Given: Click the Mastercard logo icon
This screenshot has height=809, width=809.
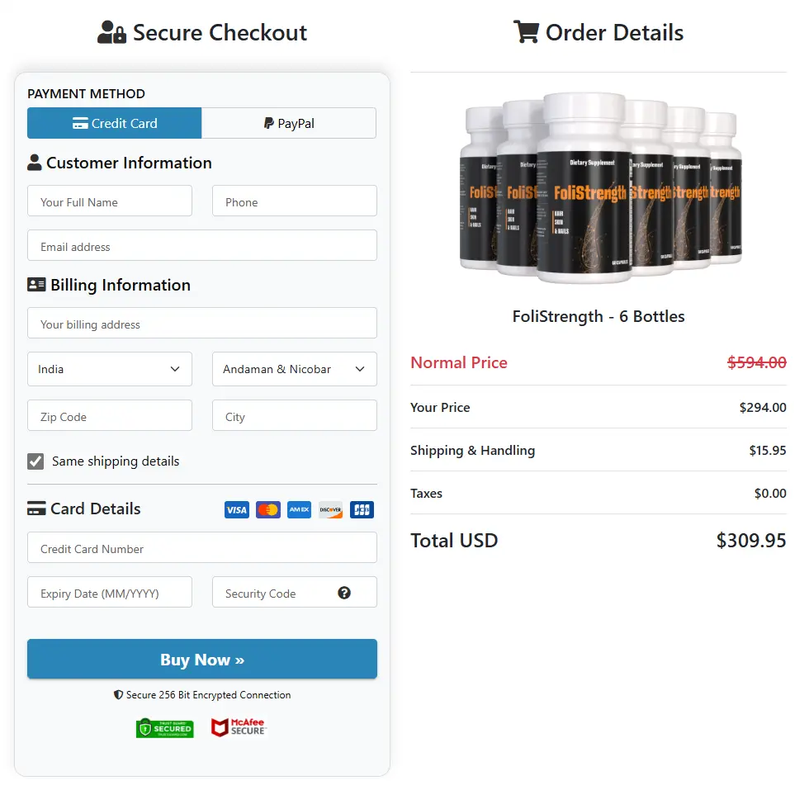Looking at the screenshot, I should pos(268,509).
